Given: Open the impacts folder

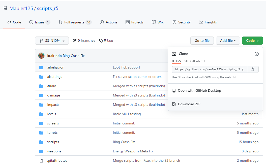Looking at the screenshot, I should click(53, 105).
